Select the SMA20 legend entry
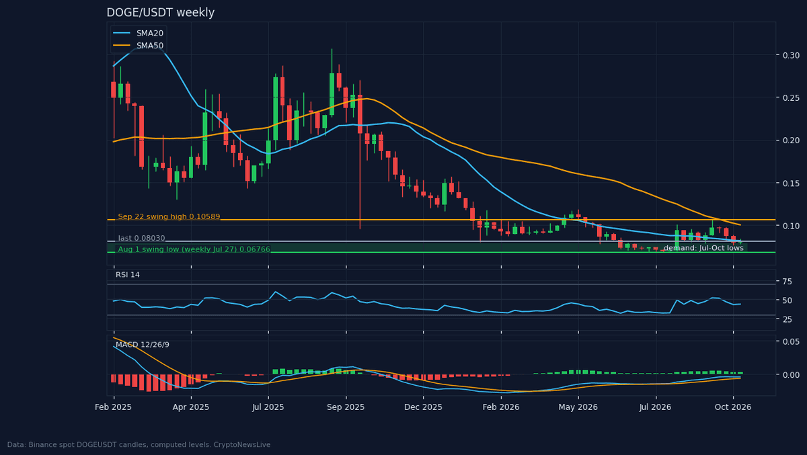The width and height of the screenshot is (807, 455). [138, 33]
